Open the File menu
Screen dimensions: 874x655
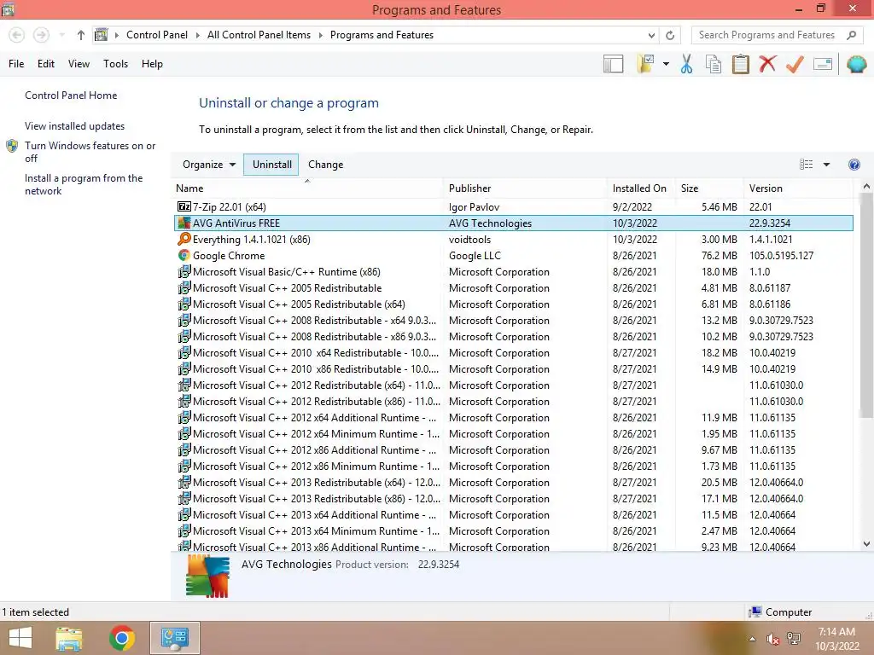click(x=16, y=64)
